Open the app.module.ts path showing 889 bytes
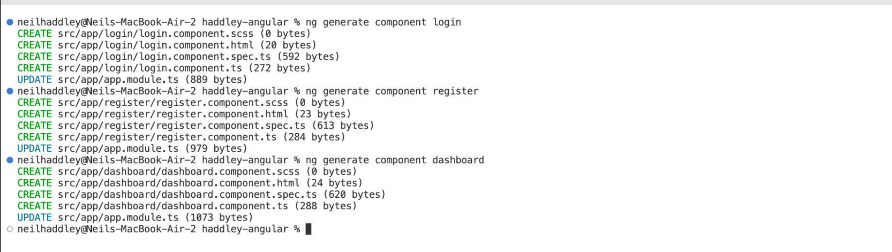 tap(118, 79)
